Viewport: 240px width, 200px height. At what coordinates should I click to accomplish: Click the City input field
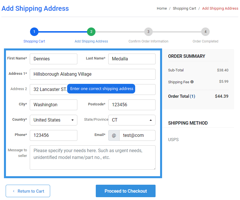(x=54, y=105)
